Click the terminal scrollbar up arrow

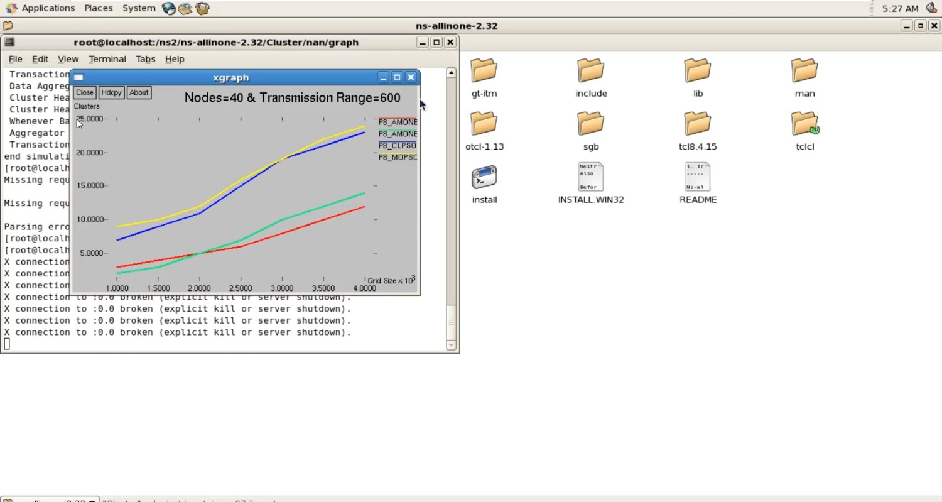[451, 73]
